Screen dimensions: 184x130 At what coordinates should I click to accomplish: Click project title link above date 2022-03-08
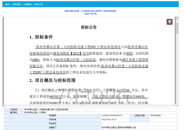click(x=90, y=11)
